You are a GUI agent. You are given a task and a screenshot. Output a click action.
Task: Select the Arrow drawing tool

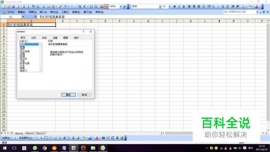[x=41, y=138]
